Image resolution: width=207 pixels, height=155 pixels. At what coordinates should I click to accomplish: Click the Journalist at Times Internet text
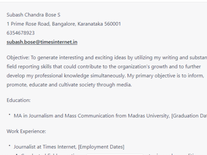(45, 147)
